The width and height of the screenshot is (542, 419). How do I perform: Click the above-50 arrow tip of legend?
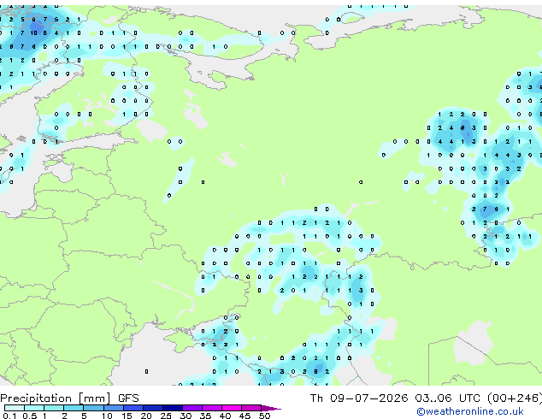271,408
